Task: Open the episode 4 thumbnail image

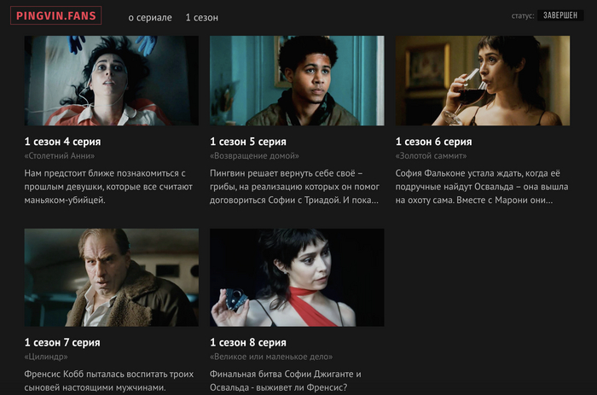Action: click(x=112, y=81)
